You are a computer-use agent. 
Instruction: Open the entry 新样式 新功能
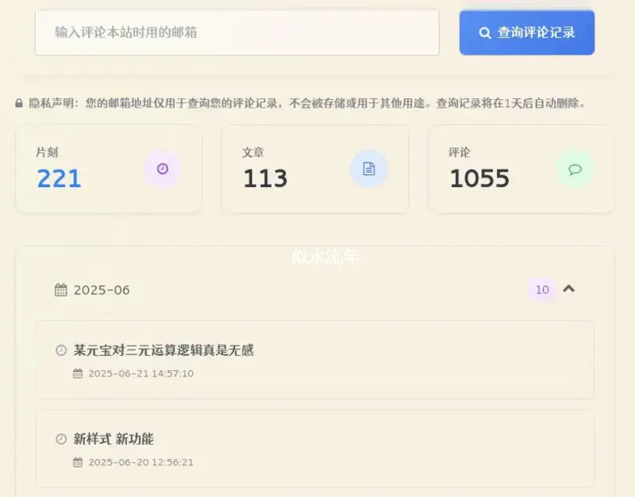pyautogui.click(x=315, y=449)
